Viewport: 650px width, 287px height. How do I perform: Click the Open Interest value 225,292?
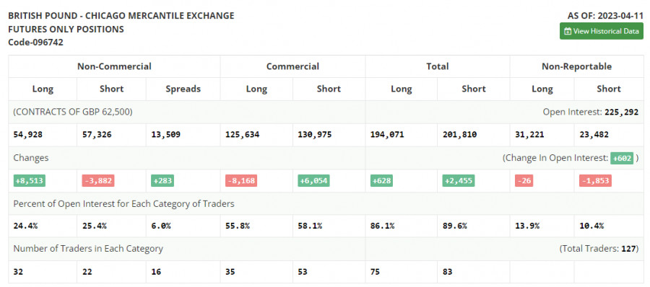pyautogui.click(x=621, y=112)
